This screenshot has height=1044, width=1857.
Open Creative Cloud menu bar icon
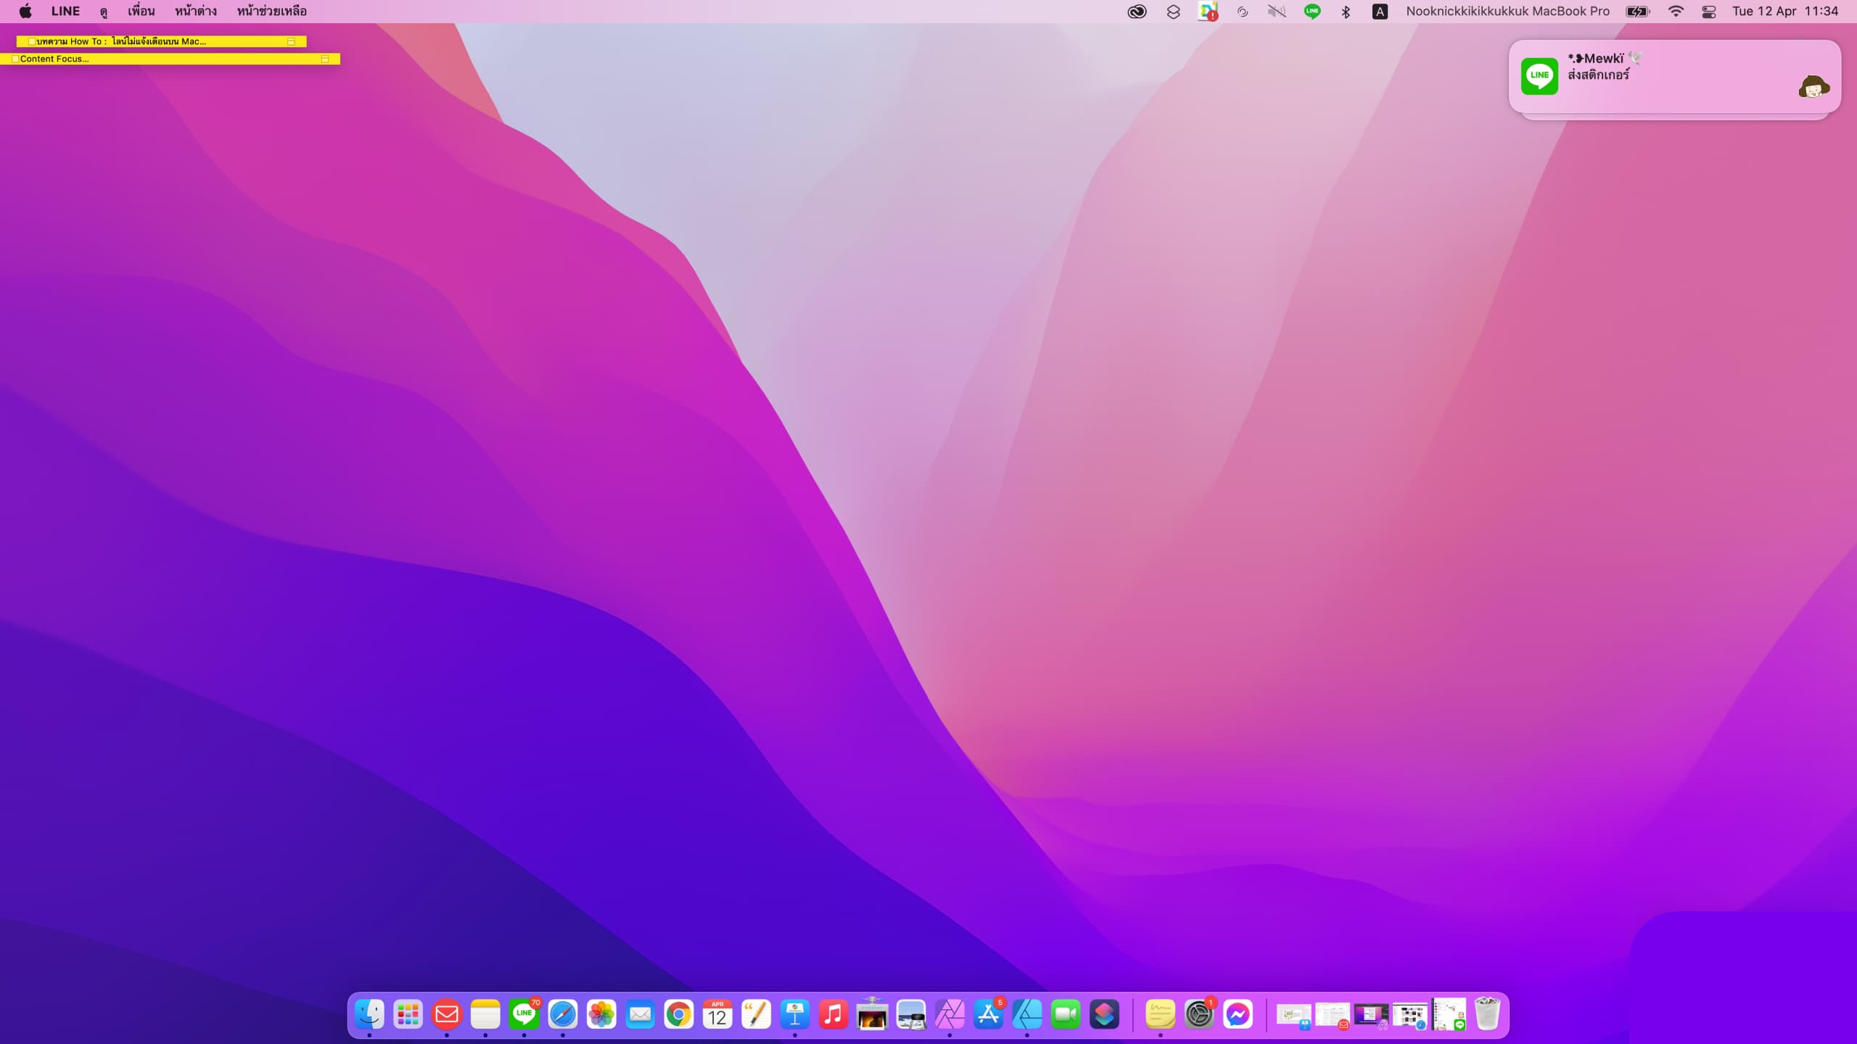[1137, 11]
